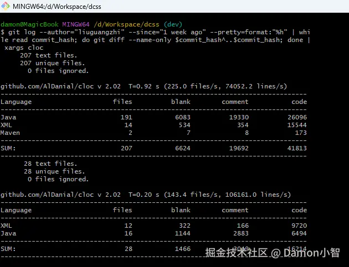Click the Java blank value 1144
The image size is (349, 267).
pos(183,233)
